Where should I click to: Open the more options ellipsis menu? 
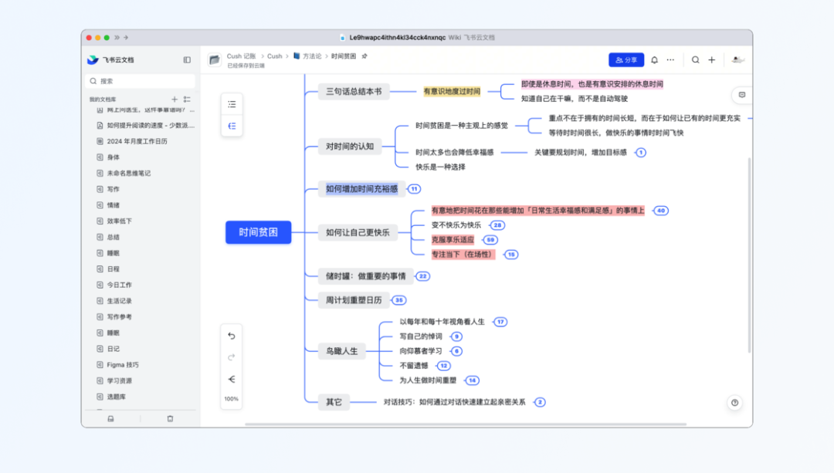point(671,60)
